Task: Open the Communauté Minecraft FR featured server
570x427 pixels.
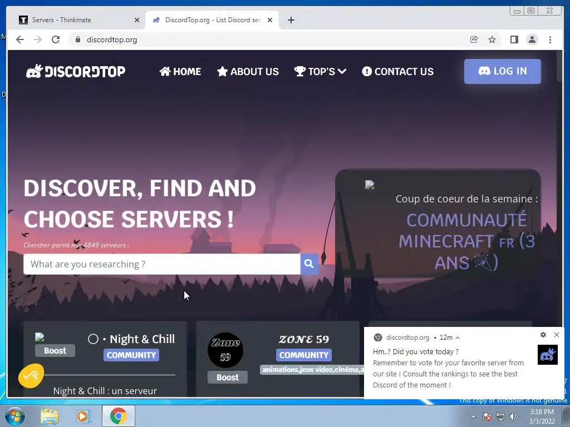Action: click(466, 241)
